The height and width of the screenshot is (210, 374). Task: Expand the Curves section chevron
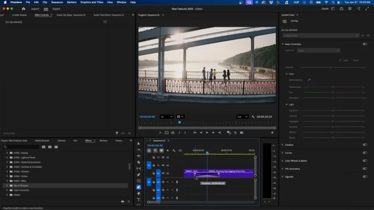(283, 152)
